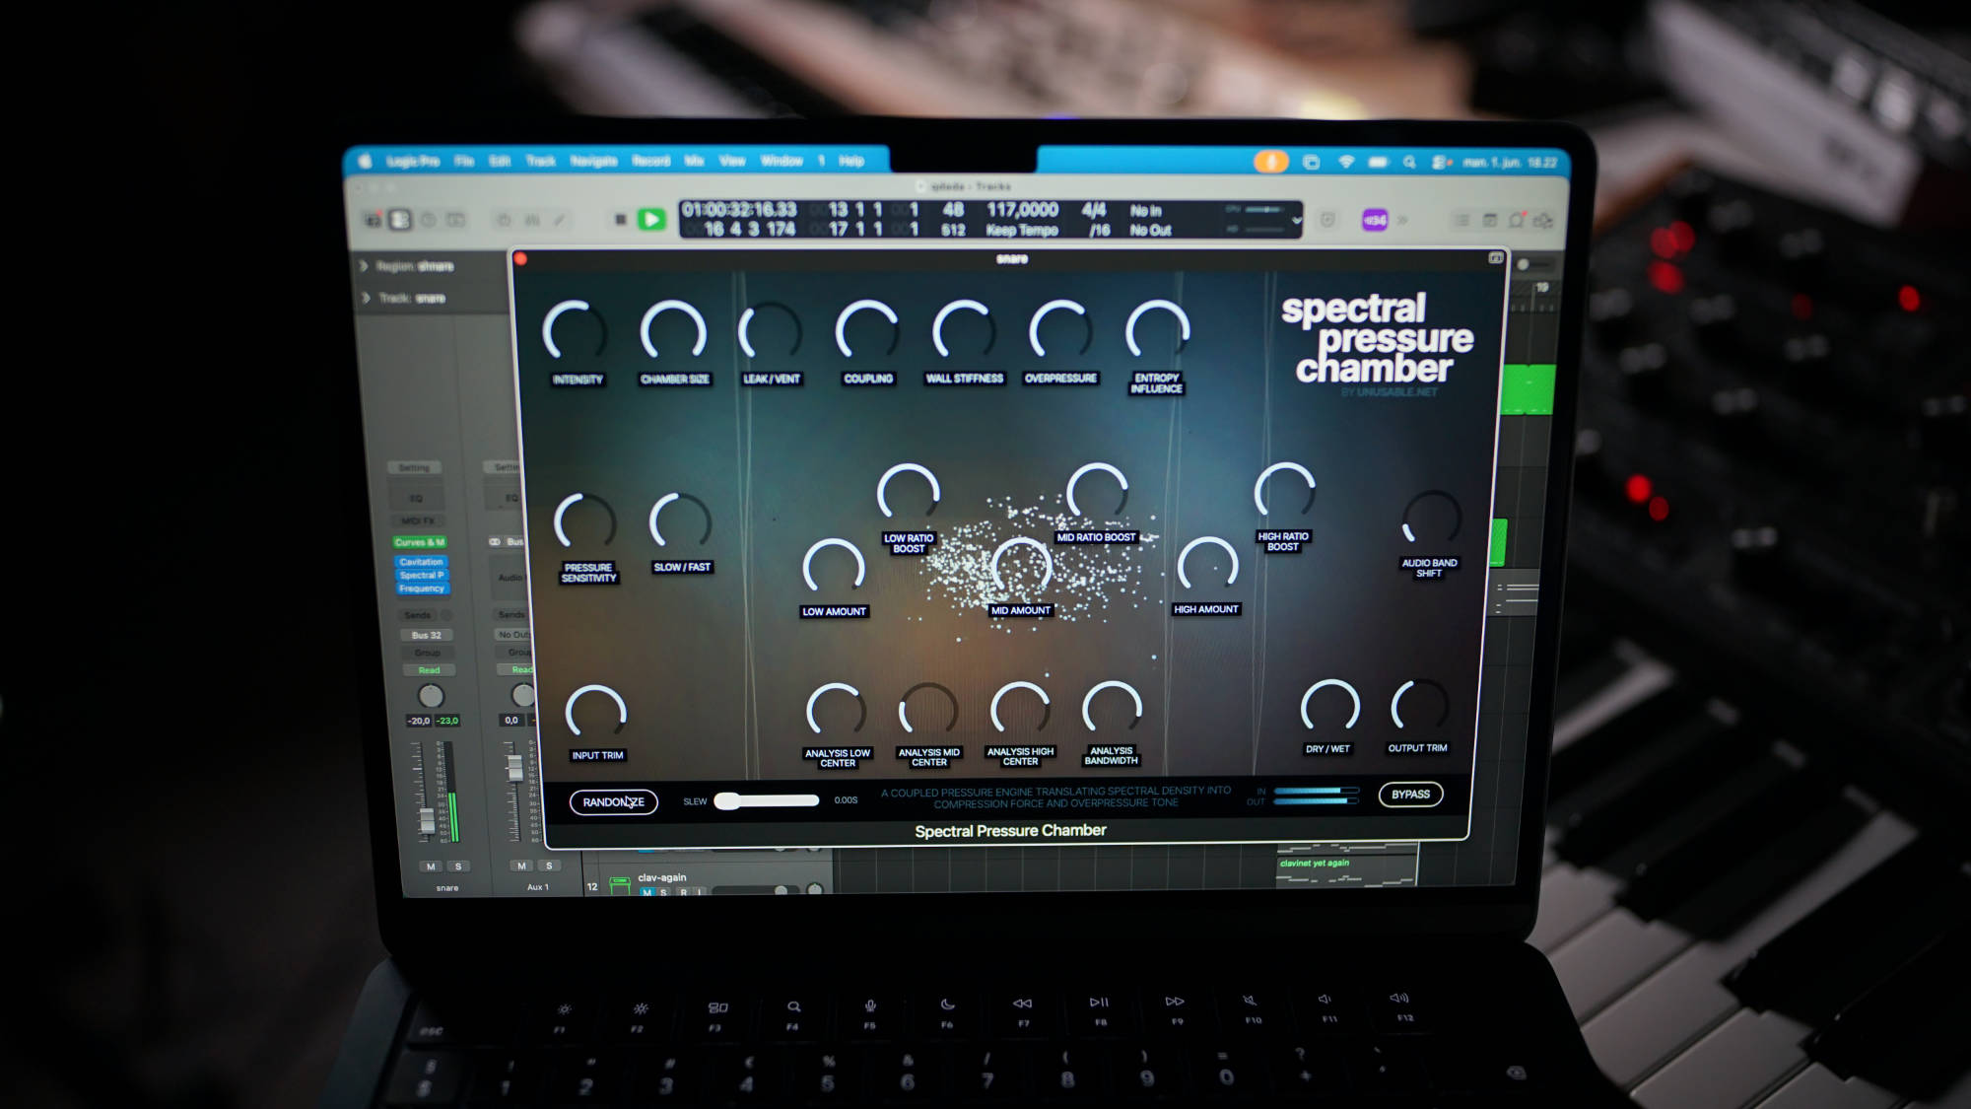Open the media Browsers icon at toolbar end
The width and height of the screenshot is (1971, 1109).
[1543, 221]
